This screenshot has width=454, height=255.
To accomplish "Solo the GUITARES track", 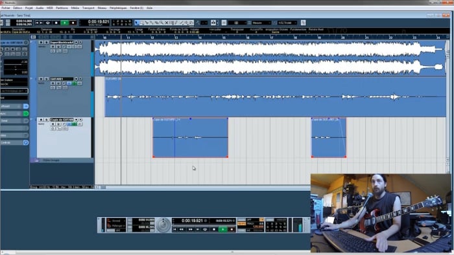I will [46, 79].
